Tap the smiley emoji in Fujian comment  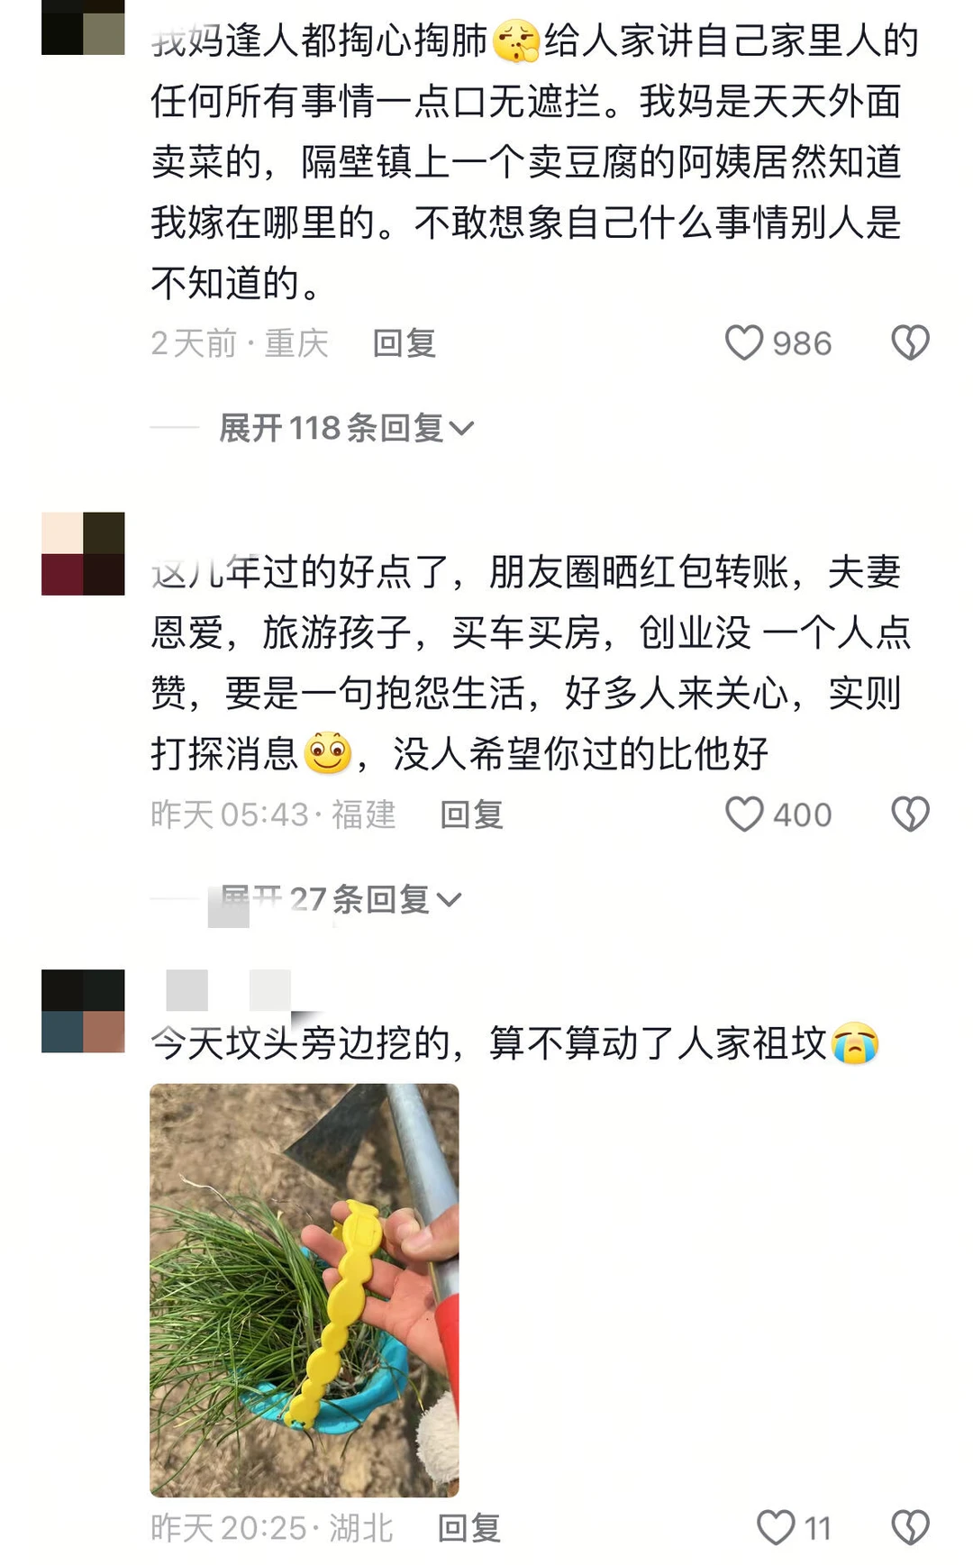[328, 753]
